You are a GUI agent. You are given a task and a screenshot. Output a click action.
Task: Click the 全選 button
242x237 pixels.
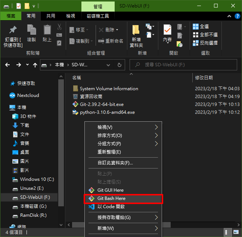(x=201, y=27)
